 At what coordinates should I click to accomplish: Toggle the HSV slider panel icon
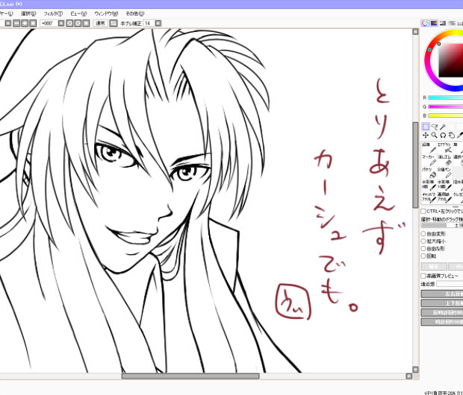coord(443,23)
